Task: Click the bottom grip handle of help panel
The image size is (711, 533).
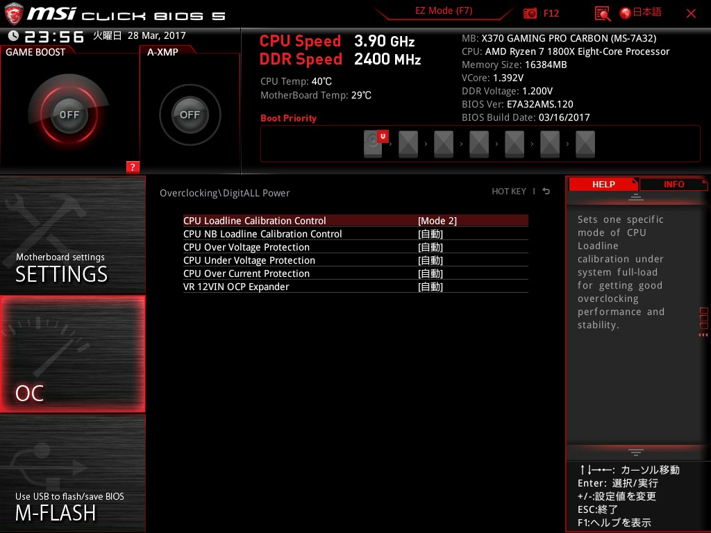Action: 636,452
